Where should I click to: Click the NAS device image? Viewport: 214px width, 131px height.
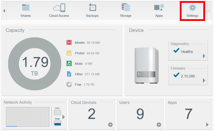[x=147, y=65]
